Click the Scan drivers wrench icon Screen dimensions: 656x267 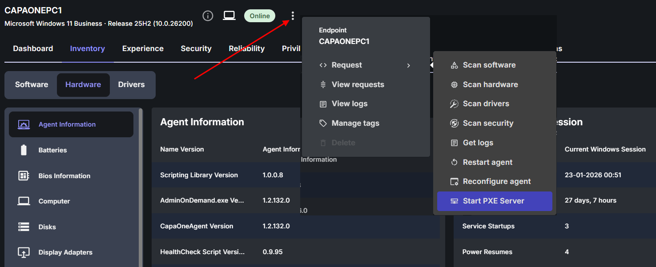454,104
